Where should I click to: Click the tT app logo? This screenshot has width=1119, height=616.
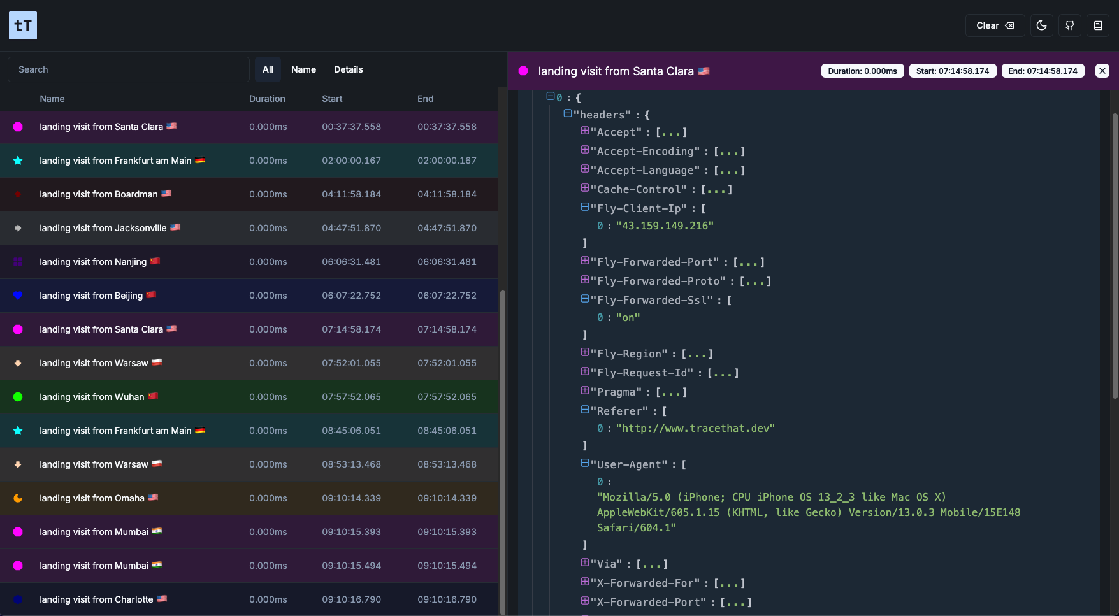(x=23, y=25)
